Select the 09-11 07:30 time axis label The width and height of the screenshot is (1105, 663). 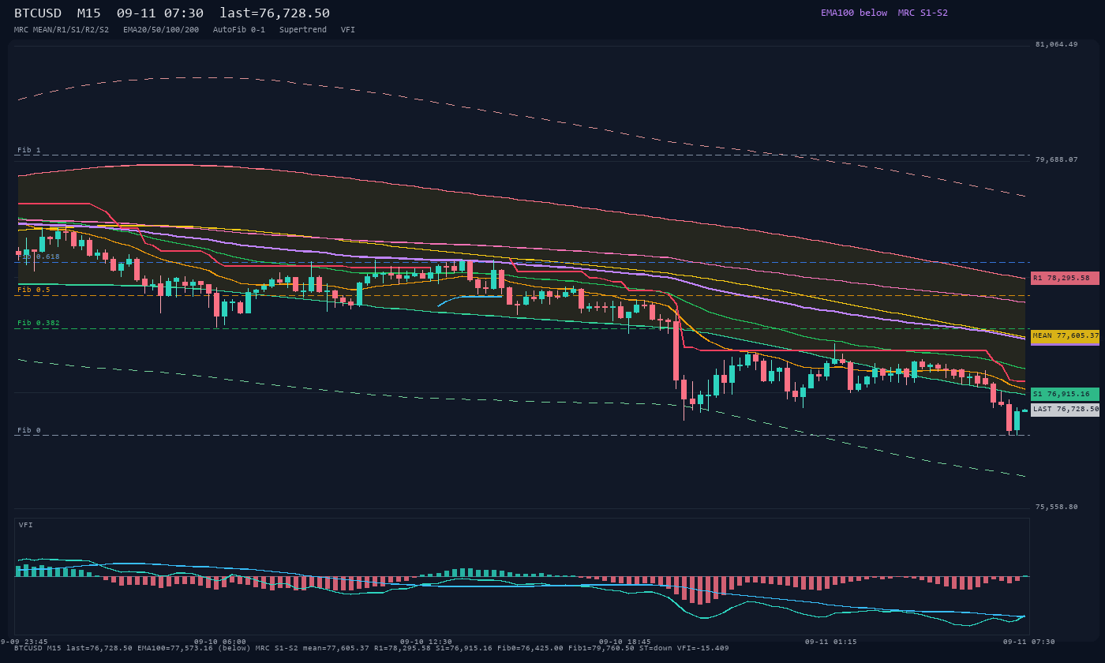1029,642
